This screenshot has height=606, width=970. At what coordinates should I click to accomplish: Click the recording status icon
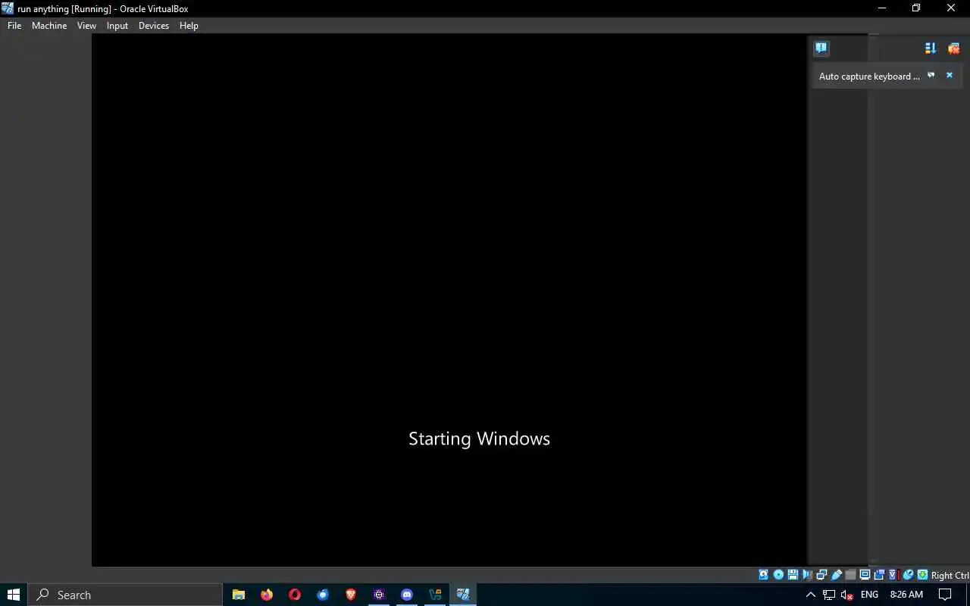click(x=879, y=575)
